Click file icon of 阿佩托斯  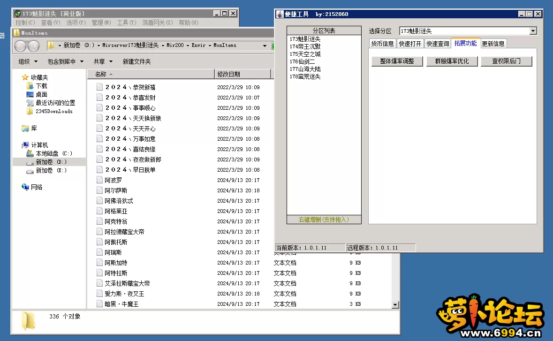point(99,242)
